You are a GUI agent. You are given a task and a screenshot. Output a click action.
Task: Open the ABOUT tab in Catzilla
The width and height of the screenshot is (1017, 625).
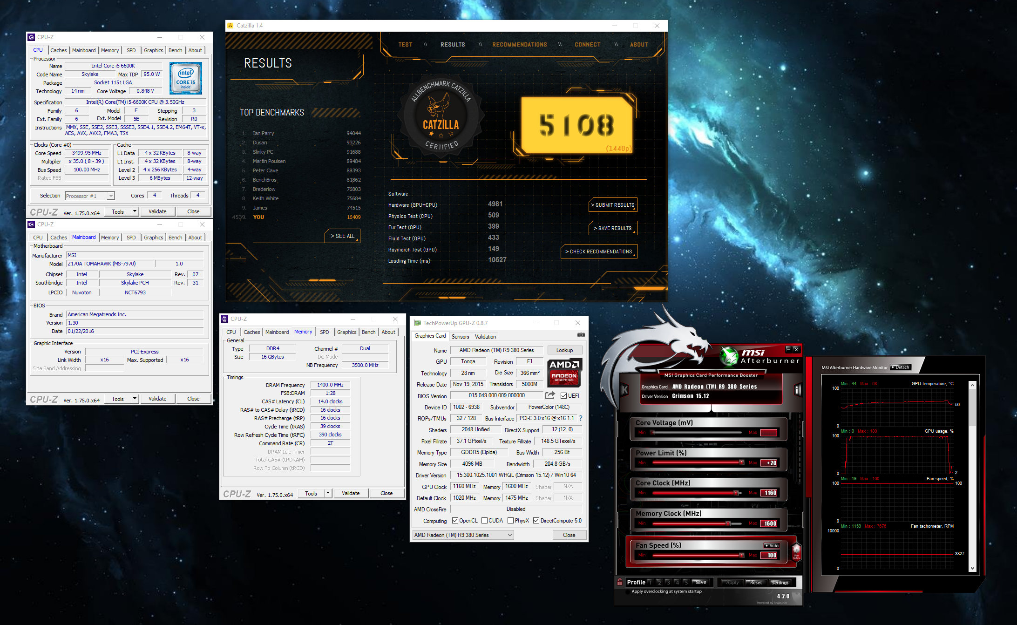(x=639, y=45)
